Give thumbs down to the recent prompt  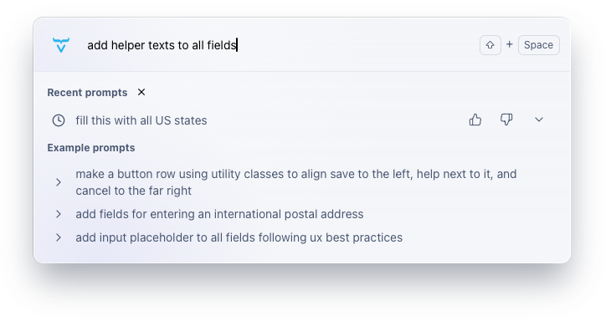click(x=506, y=120)
